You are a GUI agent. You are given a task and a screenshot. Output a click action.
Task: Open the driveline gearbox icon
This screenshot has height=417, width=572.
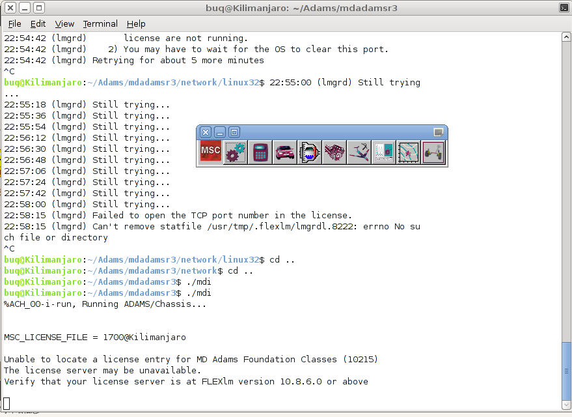[x=310, y=152]
